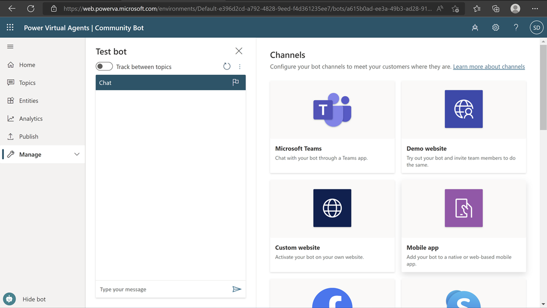Screen dimensions: 547x308
Task: Click the flag icon in Chat header
Action: 235,82
